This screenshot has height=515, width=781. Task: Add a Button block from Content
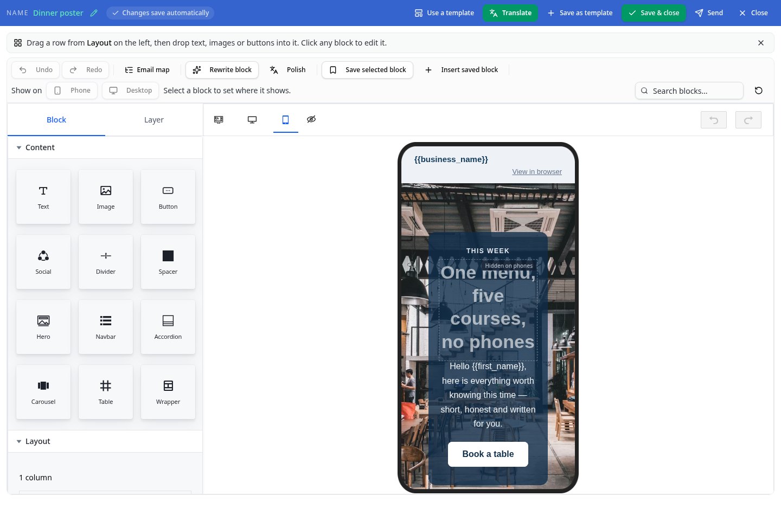click(x=168, y=197)
